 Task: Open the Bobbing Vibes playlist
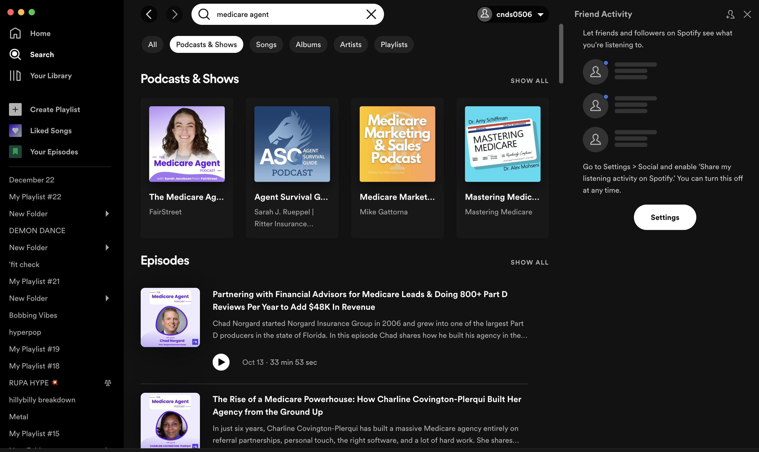tap(33, 315)
